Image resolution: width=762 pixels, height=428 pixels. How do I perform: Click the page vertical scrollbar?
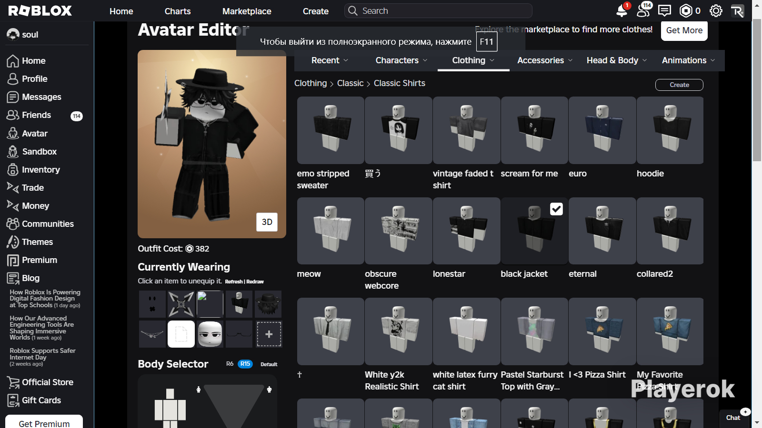pyautogui.click(x=757, y=90)
